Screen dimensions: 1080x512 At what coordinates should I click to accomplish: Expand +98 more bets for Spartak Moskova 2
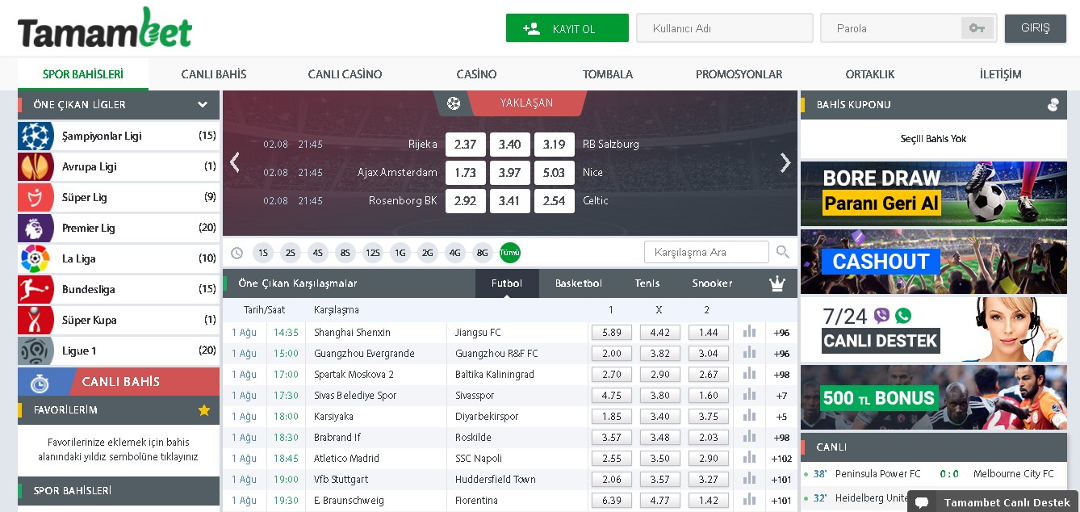click(781, 374)
